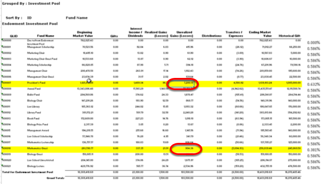Select the 'ID' sort-by label

(29, 18)
